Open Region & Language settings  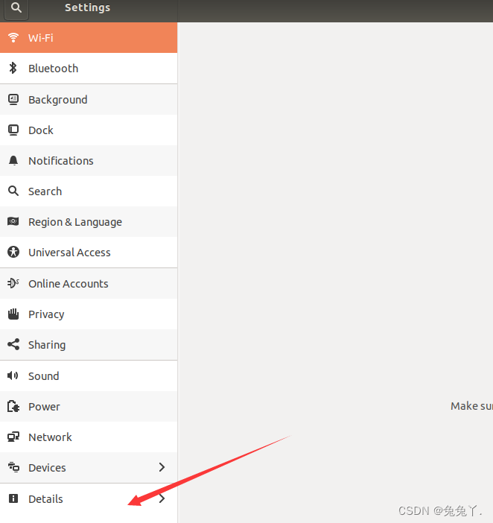pos(89,222)
